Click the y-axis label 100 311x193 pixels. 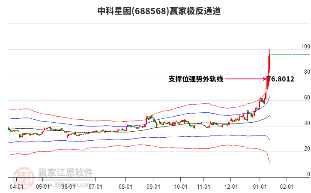coord(305,46)
